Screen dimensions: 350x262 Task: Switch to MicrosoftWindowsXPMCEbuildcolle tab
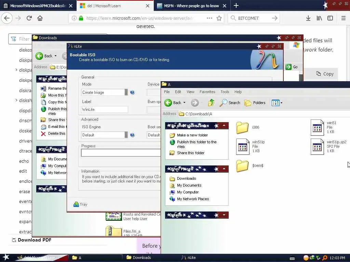[38, 5]
